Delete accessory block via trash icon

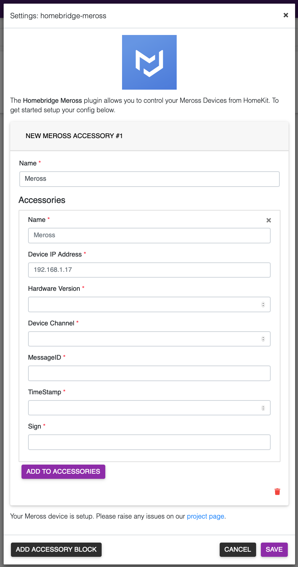click(x=277, y=491)
